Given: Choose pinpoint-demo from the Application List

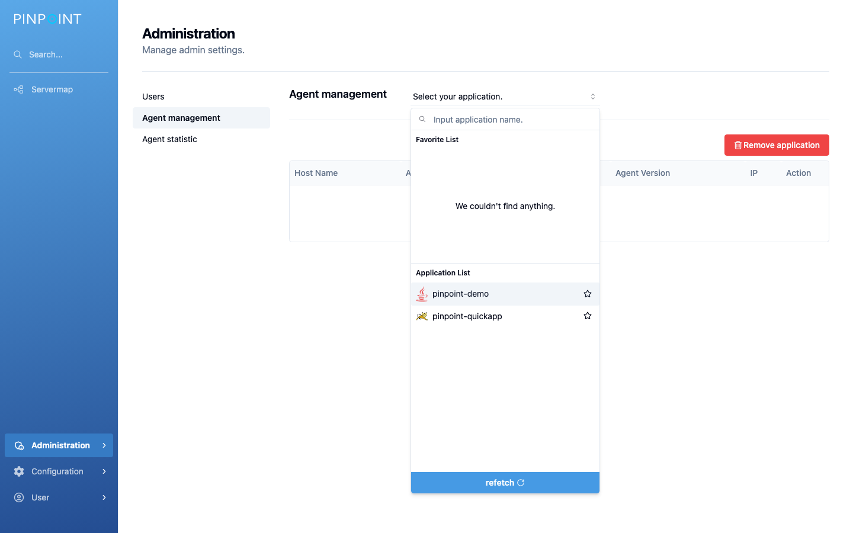Looking at the screenshot, I should tap(505, 294).
